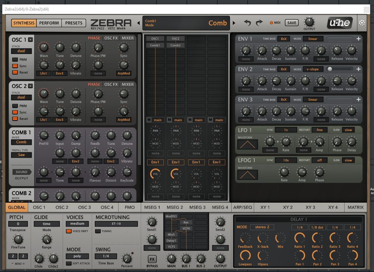374x272 pixels.
Task: Open the OSC 1 STACK dual dropdown
Action: [21, 51]
